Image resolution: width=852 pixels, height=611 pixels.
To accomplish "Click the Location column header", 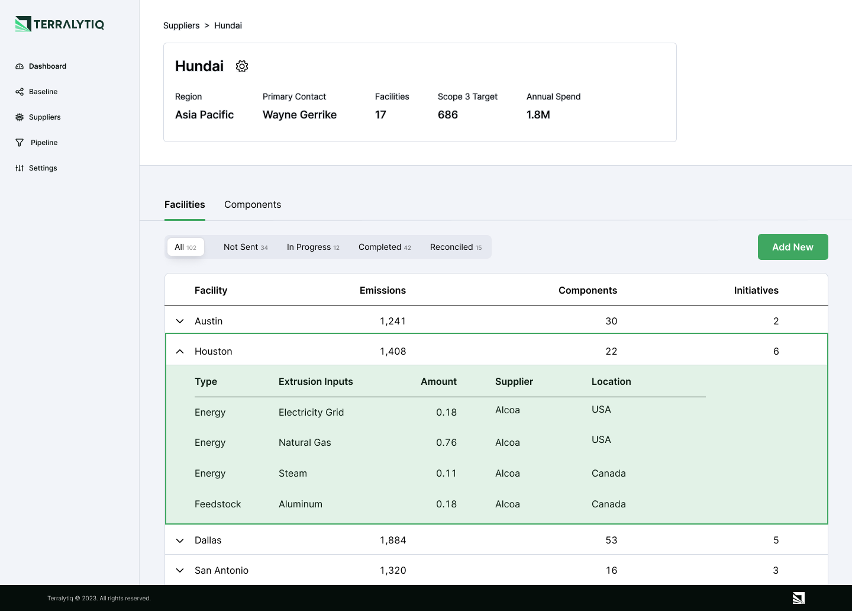I will coord(611,381).
